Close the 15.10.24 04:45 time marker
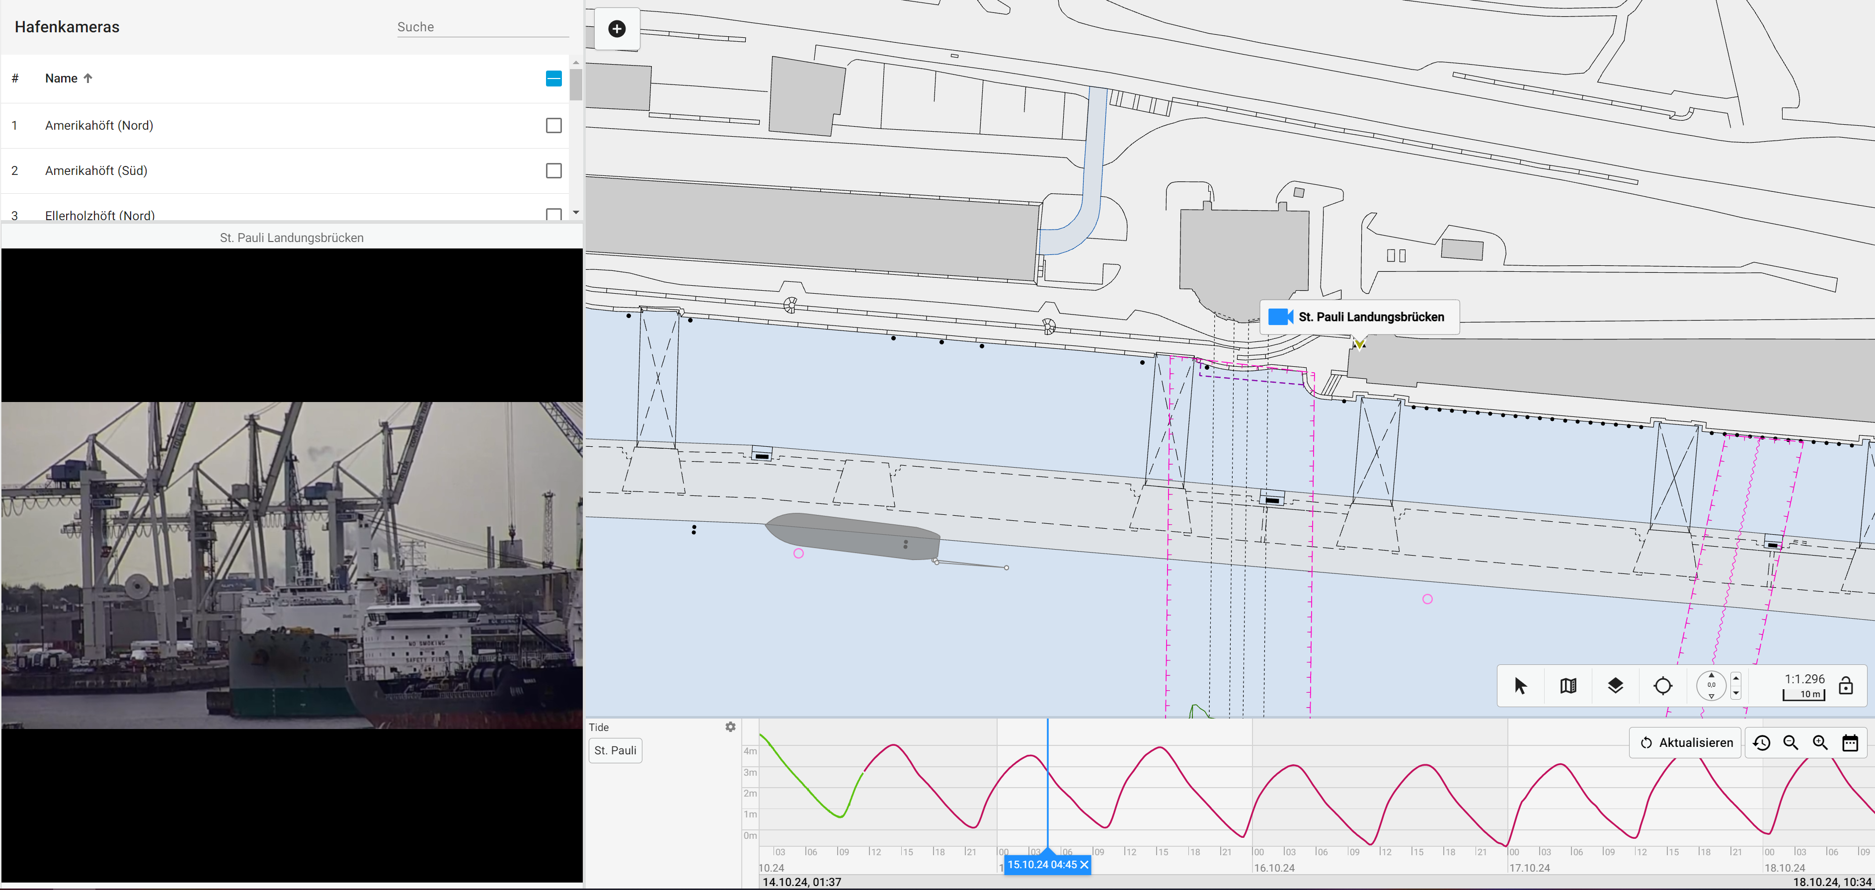1875x890 pixels. tap(1084, 865)
